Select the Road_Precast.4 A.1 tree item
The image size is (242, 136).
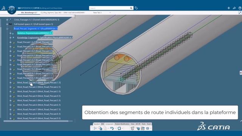tap(35, 56)
